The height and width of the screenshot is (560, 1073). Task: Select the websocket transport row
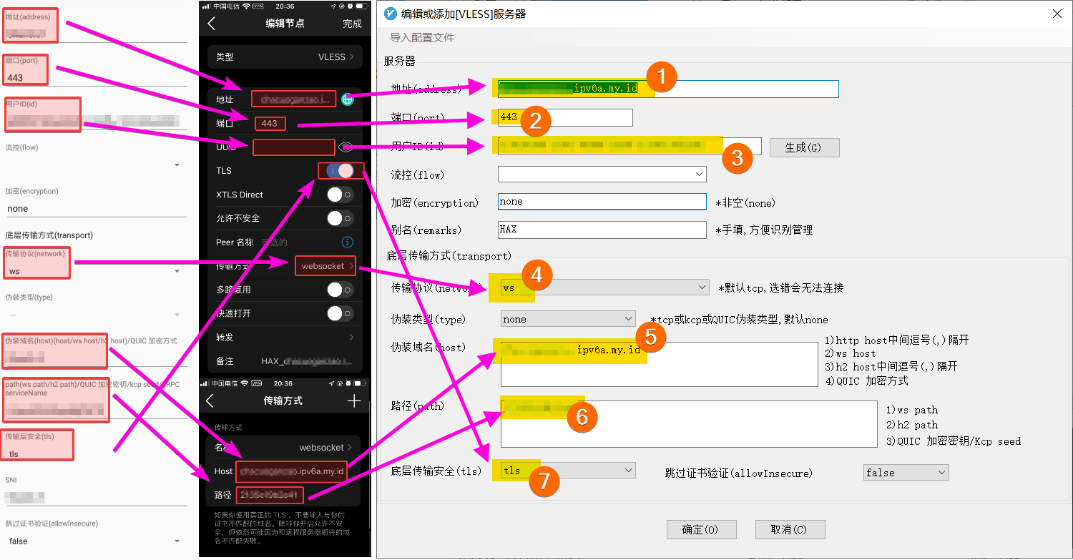325,265
